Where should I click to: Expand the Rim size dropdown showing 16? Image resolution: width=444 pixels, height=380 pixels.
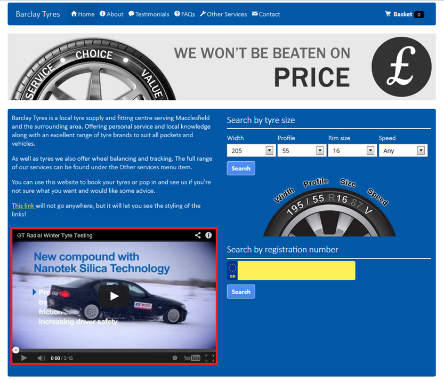[x=352, y=151]
